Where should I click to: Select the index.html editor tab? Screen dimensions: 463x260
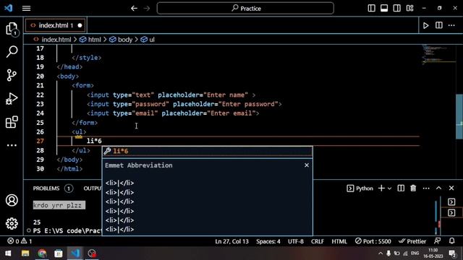pyautogui.click(x=56, y=26)
